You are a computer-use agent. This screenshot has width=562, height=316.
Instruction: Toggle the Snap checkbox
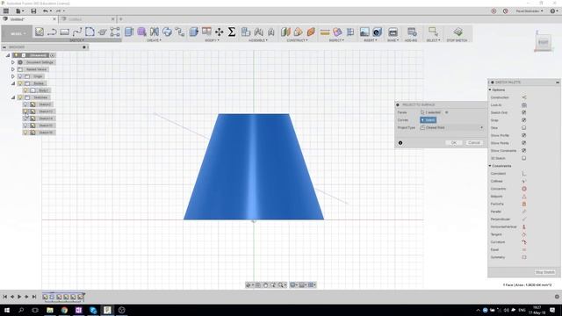[x=524, y=120]
